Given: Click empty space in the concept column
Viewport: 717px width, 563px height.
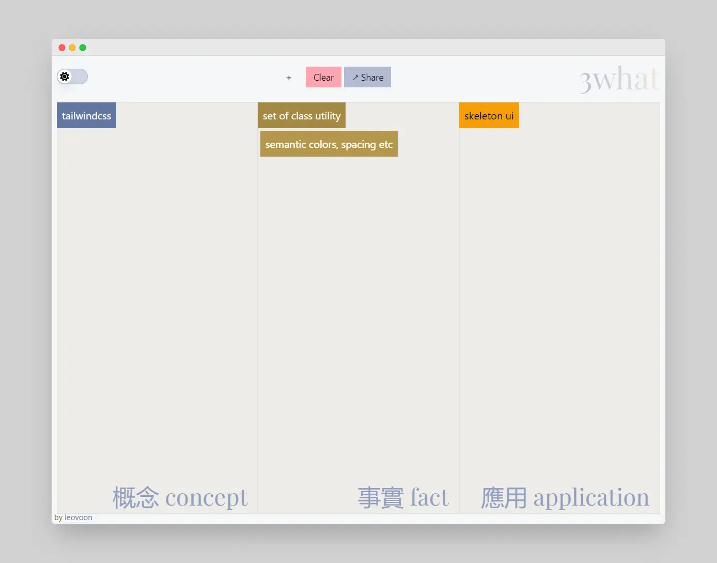Looking at the screenshot, I should (x=157, y=300).
